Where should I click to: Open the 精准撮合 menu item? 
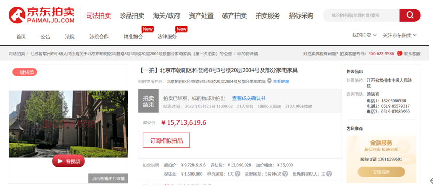(133, 36)
